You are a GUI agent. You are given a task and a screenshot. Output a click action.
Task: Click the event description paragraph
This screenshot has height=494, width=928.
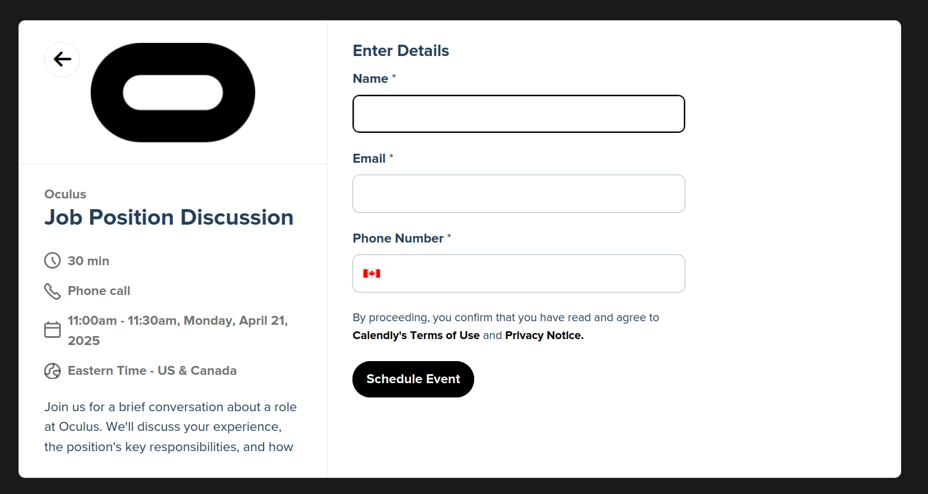170,427
